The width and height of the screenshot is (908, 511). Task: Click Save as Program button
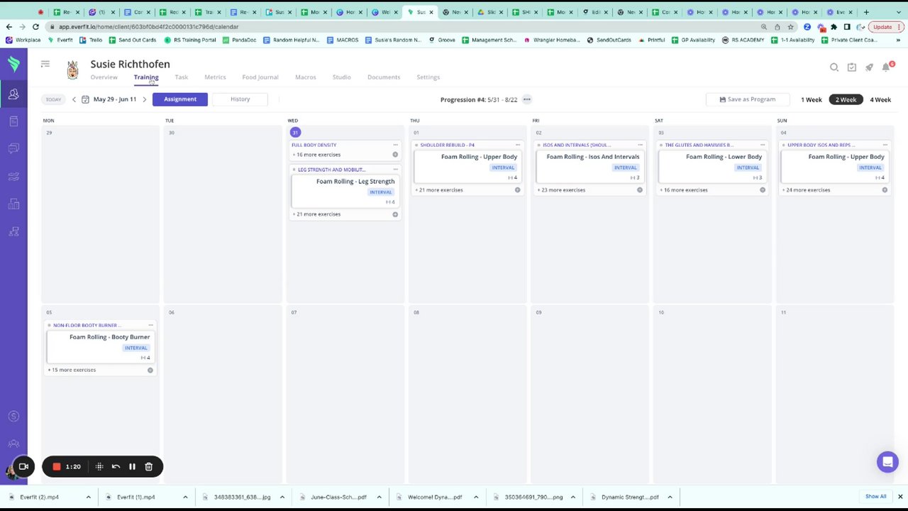[x=747, y=99]
